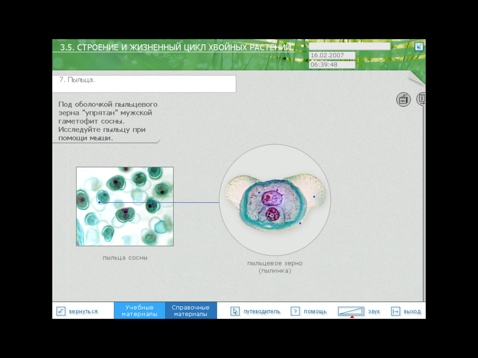Click blue dot in pollen micrograph

pos(100,202)
